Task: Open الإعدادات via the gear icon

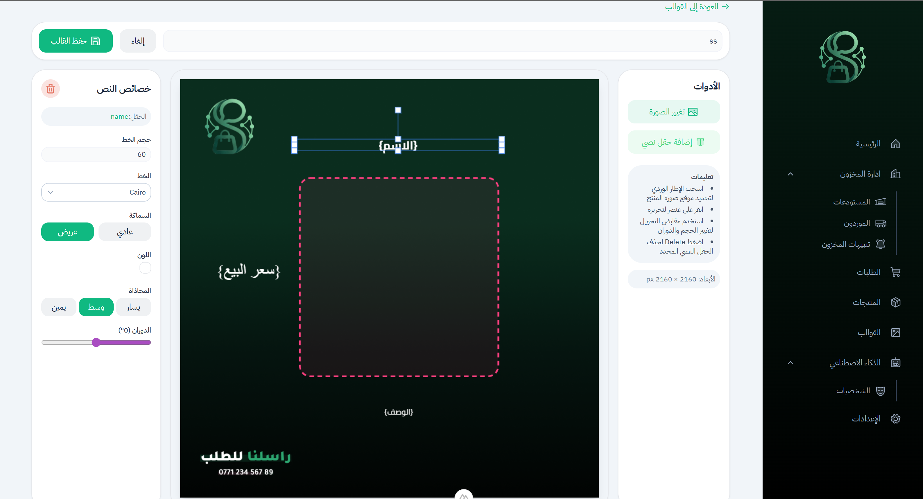Action: [x=896, y=419]
